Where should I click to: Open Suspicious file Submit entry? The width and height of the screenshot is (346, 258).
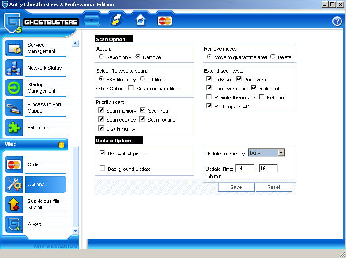(43, 204)
